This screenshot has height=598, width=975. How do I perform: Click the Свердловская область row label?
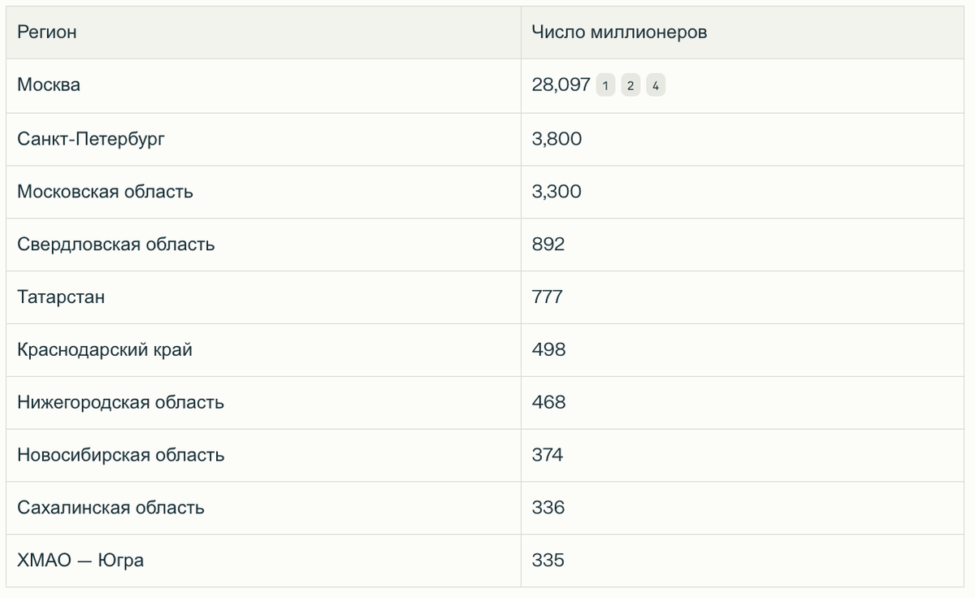click(116, 245)
